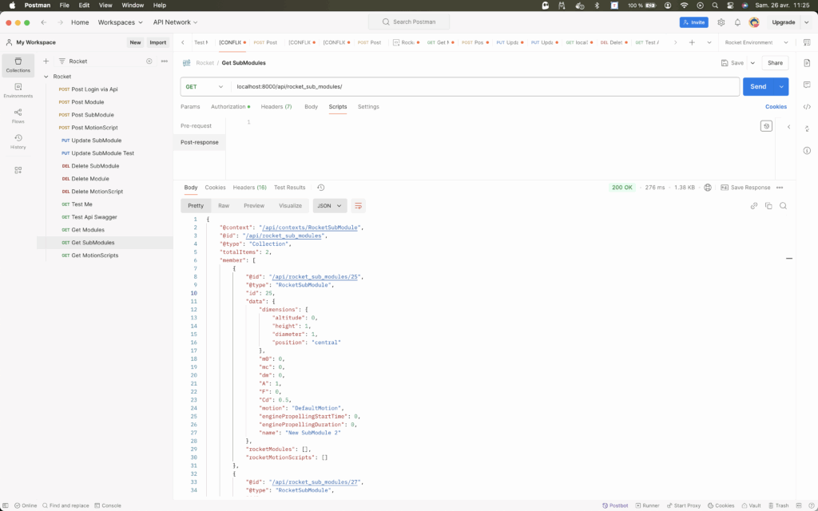
Task: Open a new request tab with plus
Action: tap(692, 42)
